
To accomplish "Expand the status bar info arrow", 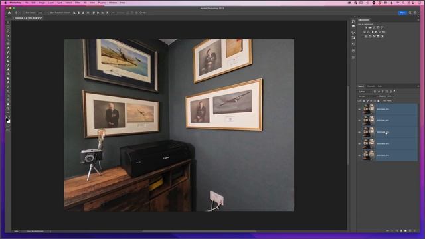I will 50,231.
